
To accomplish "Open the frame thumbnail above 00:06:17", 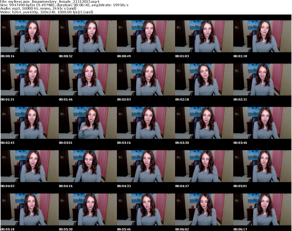I will 262,210.
